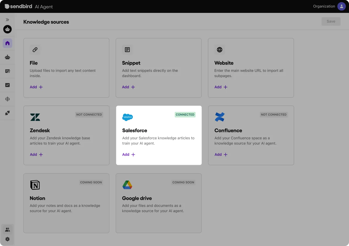Viewport: 349px width, 246px height.
Task: Click the Snippet card title
Action: pos(131,63)
